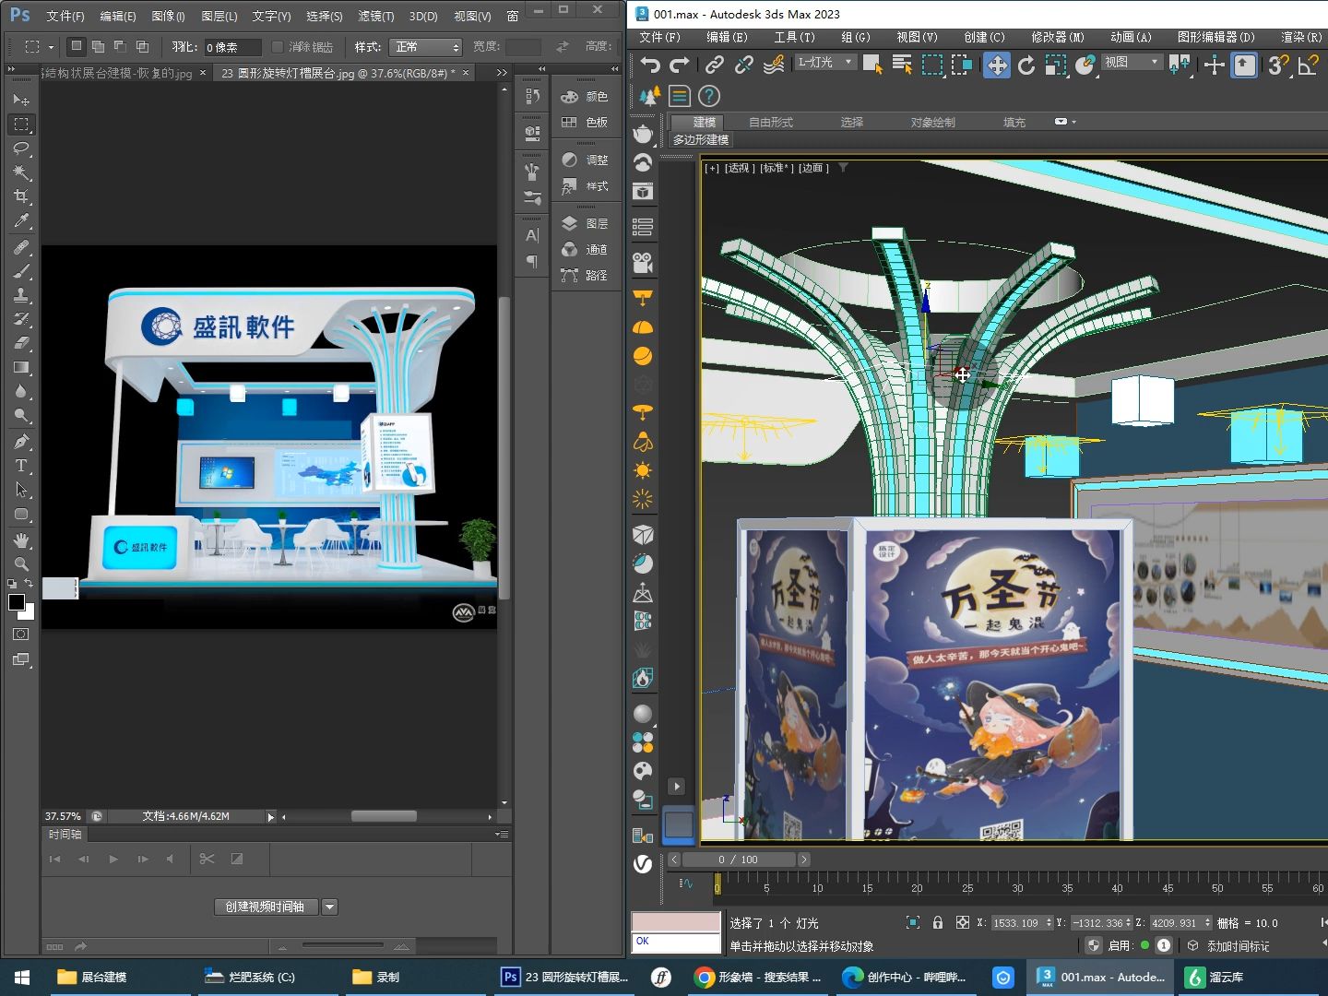Select the Eraser tool in Photoshop
Image resolution: width=1328 pixels, height=996 pixels.
tap(21, 343)
